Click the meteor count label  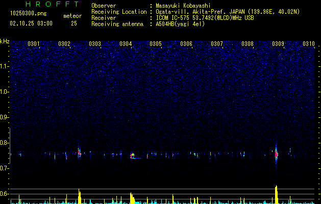(72, 16)
